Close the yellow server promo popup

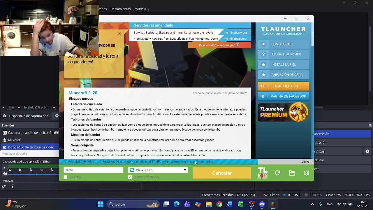(x=119, y=34)
